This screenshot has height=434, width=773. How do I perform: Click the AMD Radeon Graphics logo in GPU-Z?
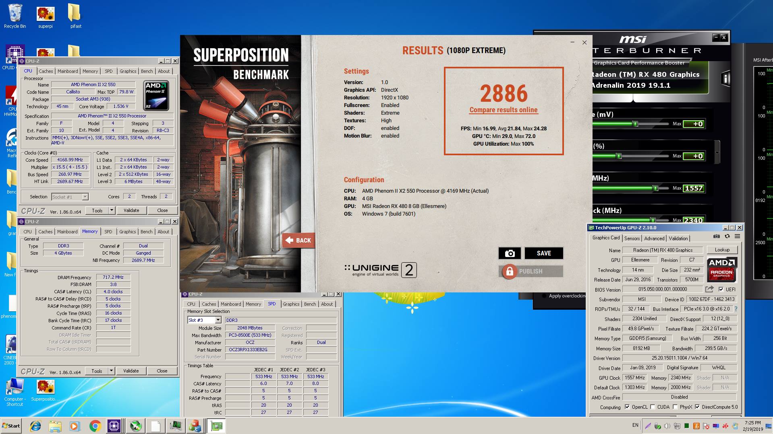722,269
